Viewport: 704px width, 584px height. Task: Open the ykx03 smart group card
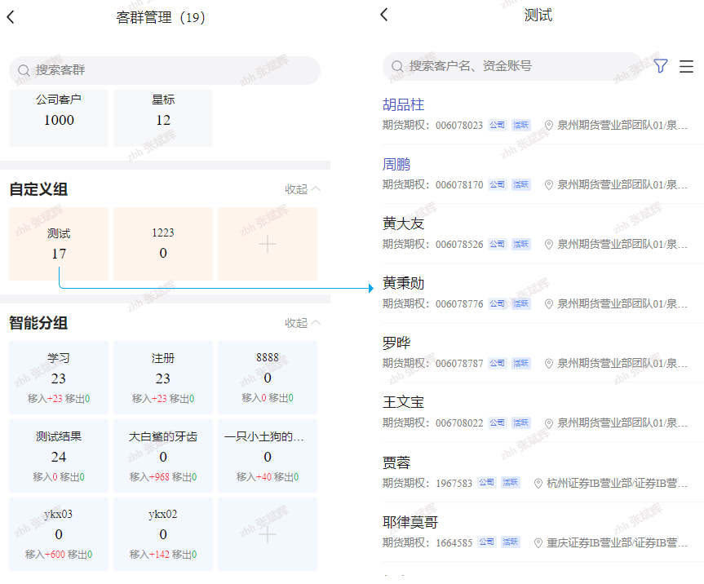pyautogui.click(x=59, y=534)
